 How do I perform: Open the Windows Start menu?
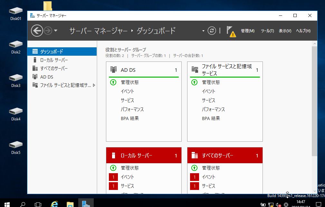click(7, 204)
